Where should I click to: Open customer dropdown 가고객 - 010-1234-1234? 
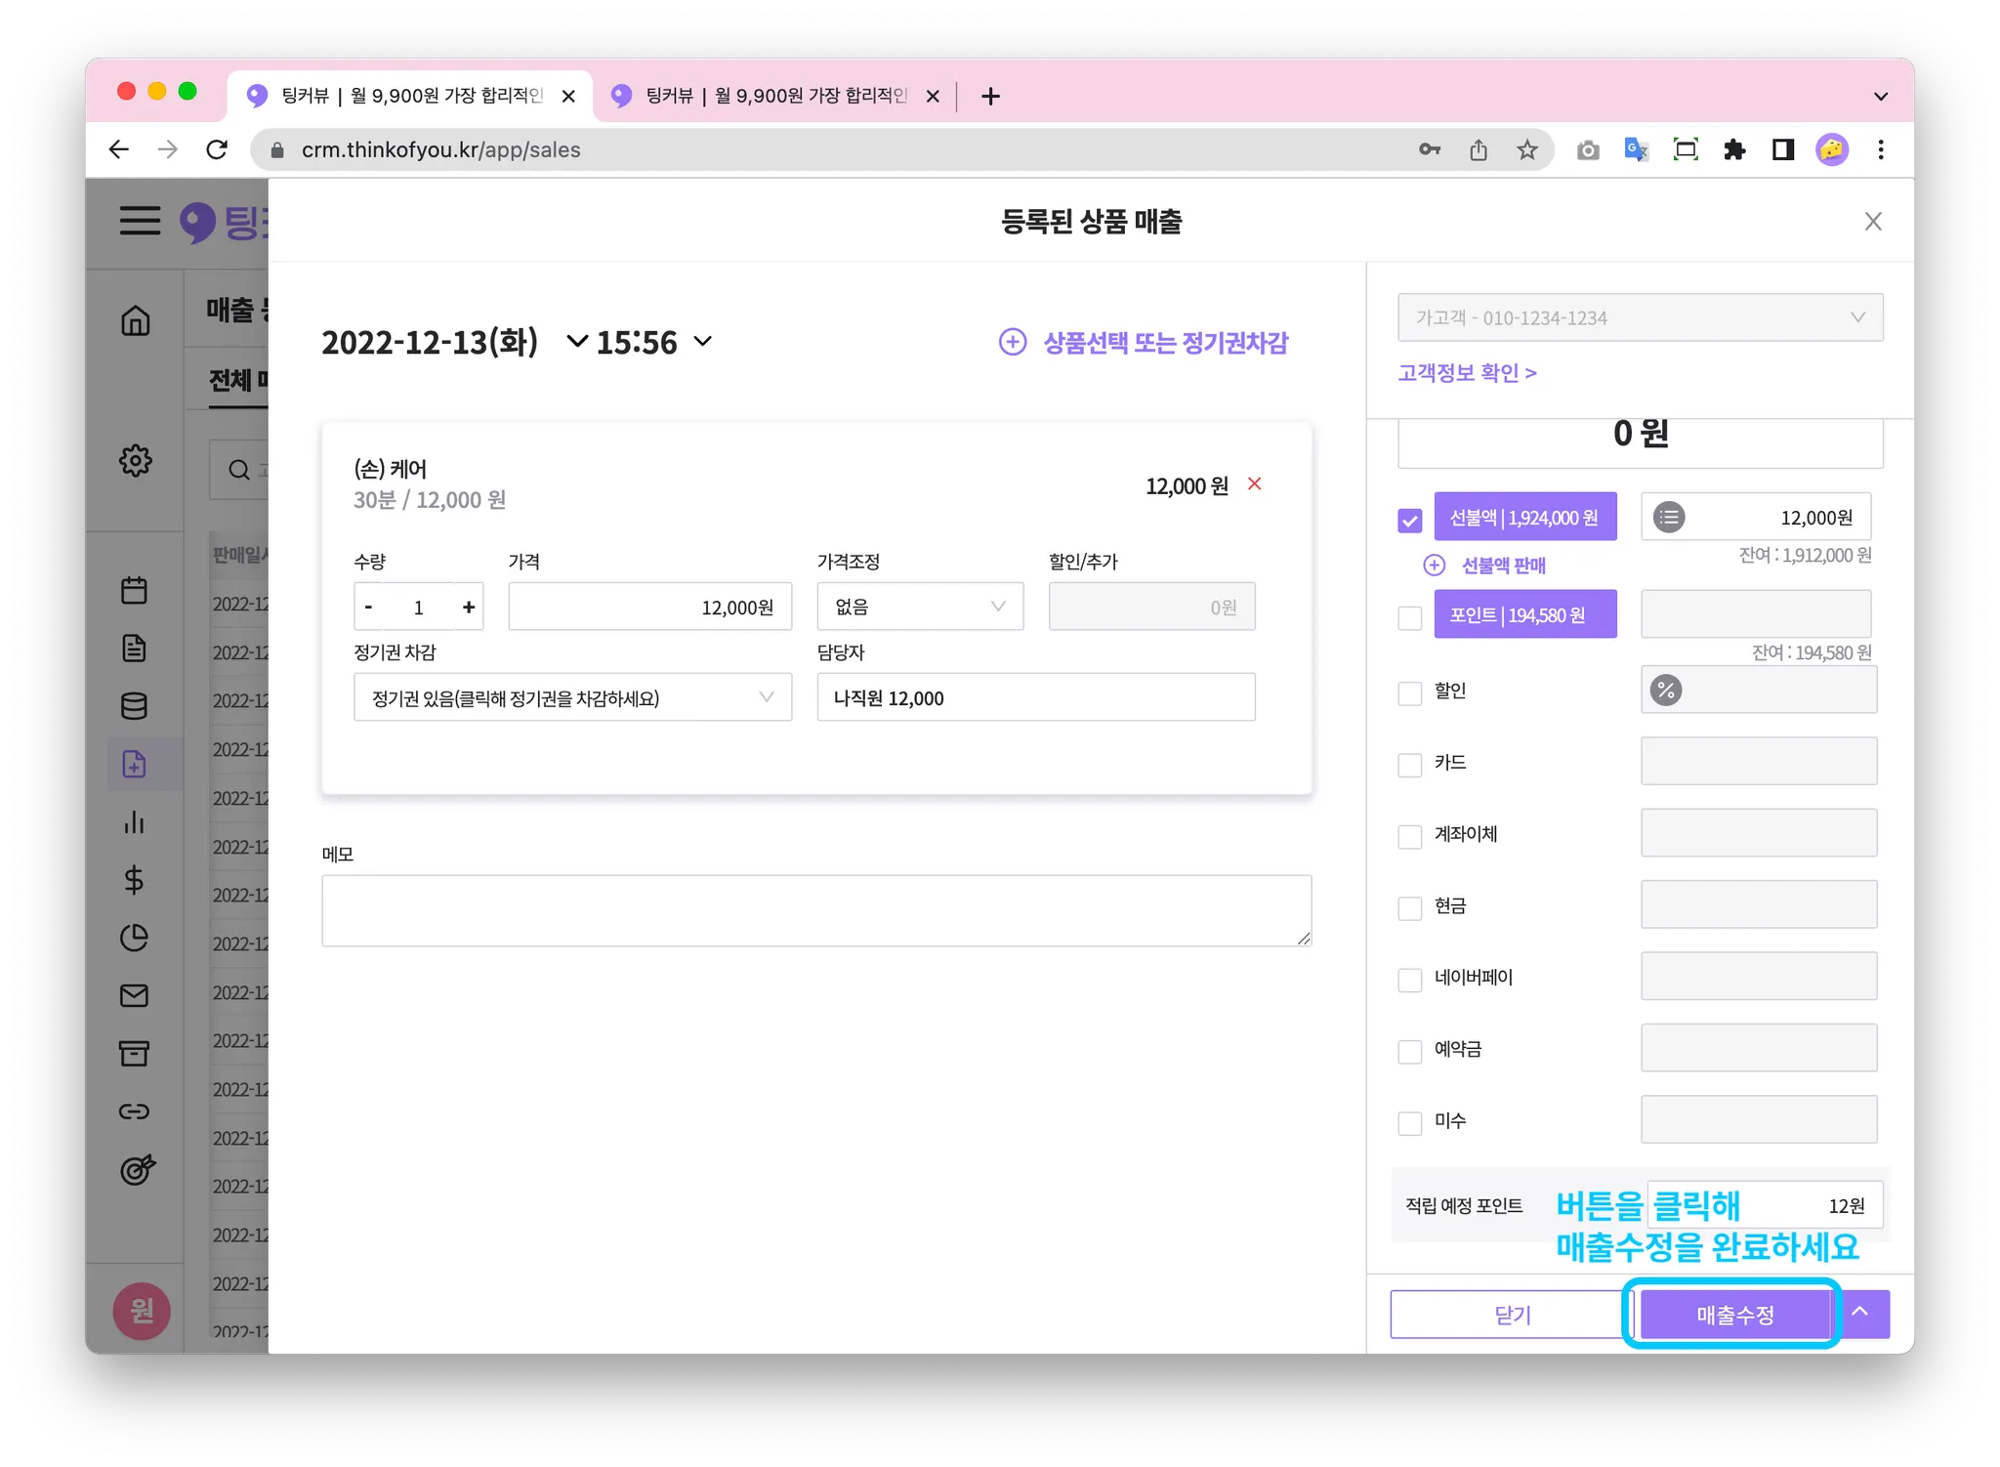[1640, 317]
